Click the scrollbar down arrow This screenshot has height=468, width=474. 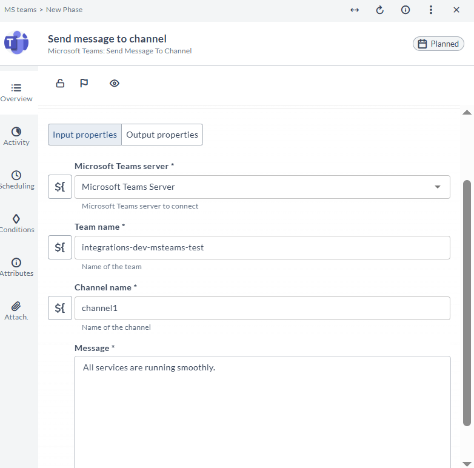point(467,464)
